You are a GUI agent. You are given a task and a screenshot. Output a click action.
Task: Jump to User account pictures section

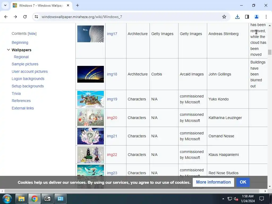30,71
